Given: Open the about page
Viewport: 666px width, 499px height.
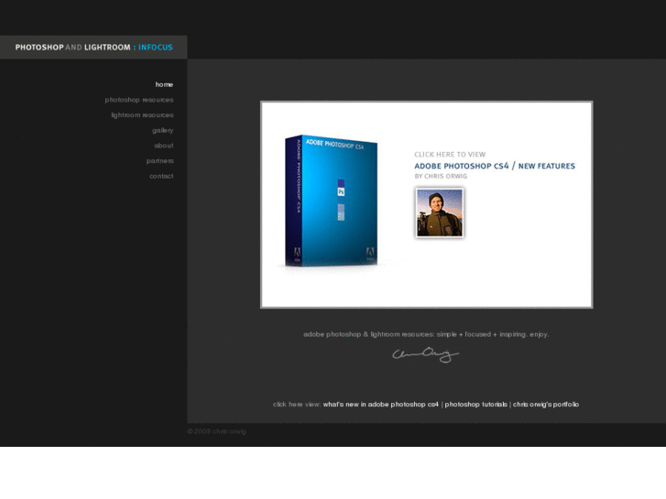Looking at the screenshot, I should 164,146.
